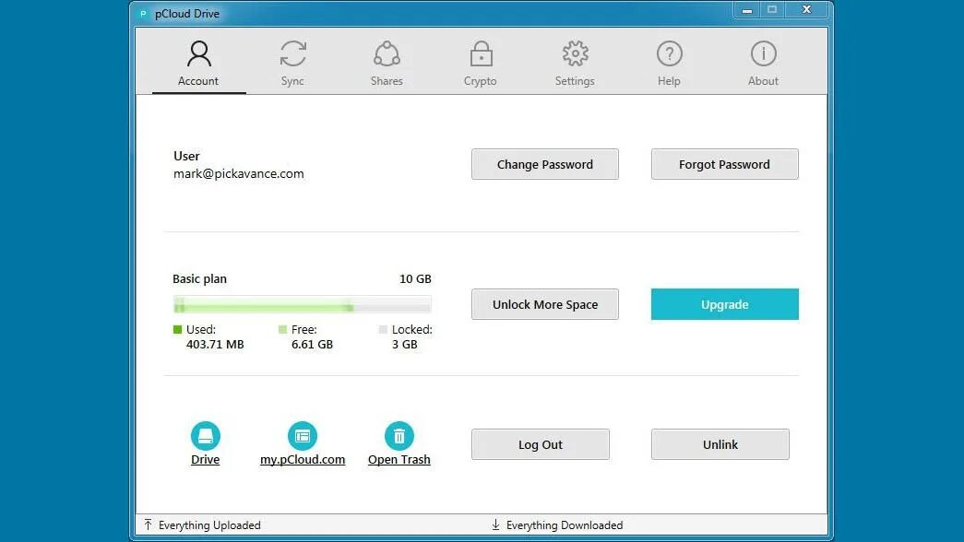The height and width of the screenshot is (542, 964).
Task: Click the 6.61 GB free value
Action: click(313, 344)
